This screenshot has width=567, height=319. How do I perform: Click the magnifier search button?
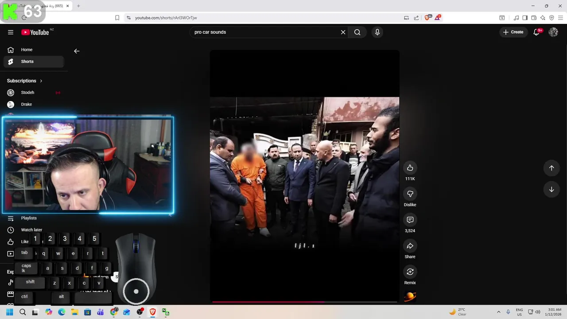click(x=357, y=32)
